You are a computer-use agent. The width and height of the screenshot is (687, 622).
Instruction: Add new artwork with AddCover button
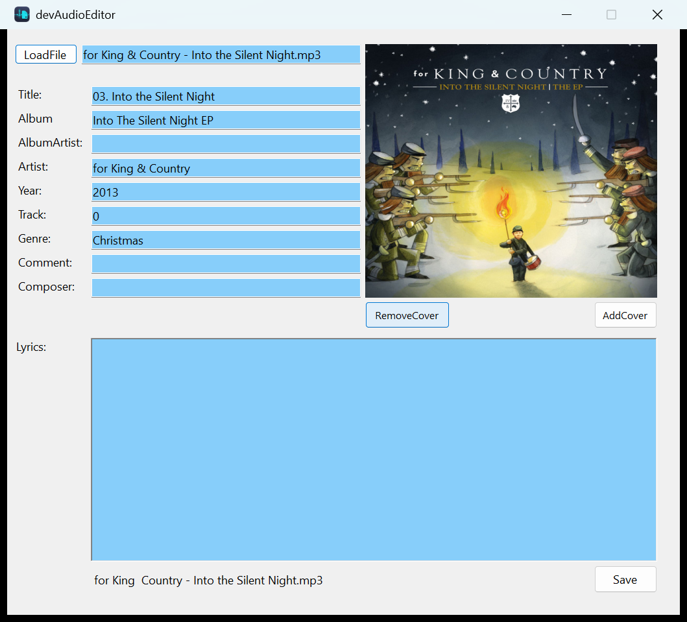(625, 315)
